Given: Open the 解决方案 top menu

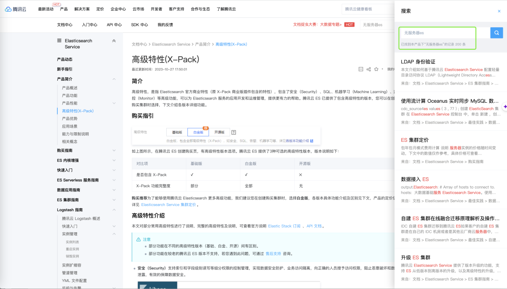Looking at the screenshot, I should coord(82,9).
